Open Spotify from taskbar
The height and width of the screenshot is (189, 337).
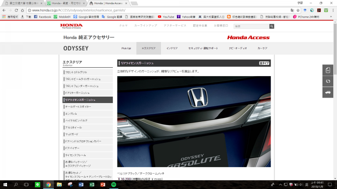pos(114,184)
